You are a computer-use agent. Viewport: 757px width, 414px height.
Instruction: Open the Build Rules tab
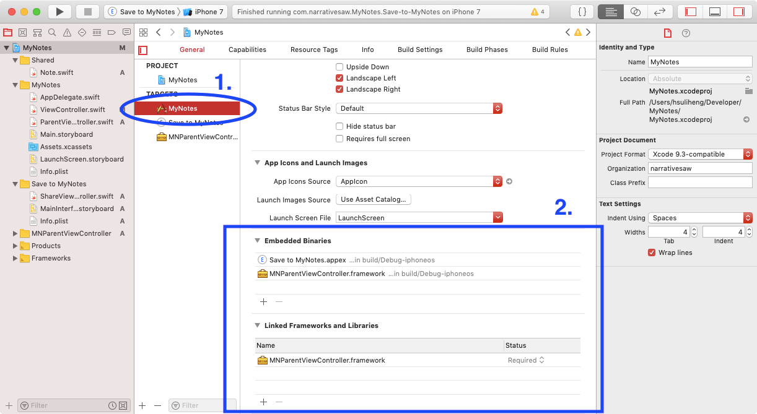point(550,50)
